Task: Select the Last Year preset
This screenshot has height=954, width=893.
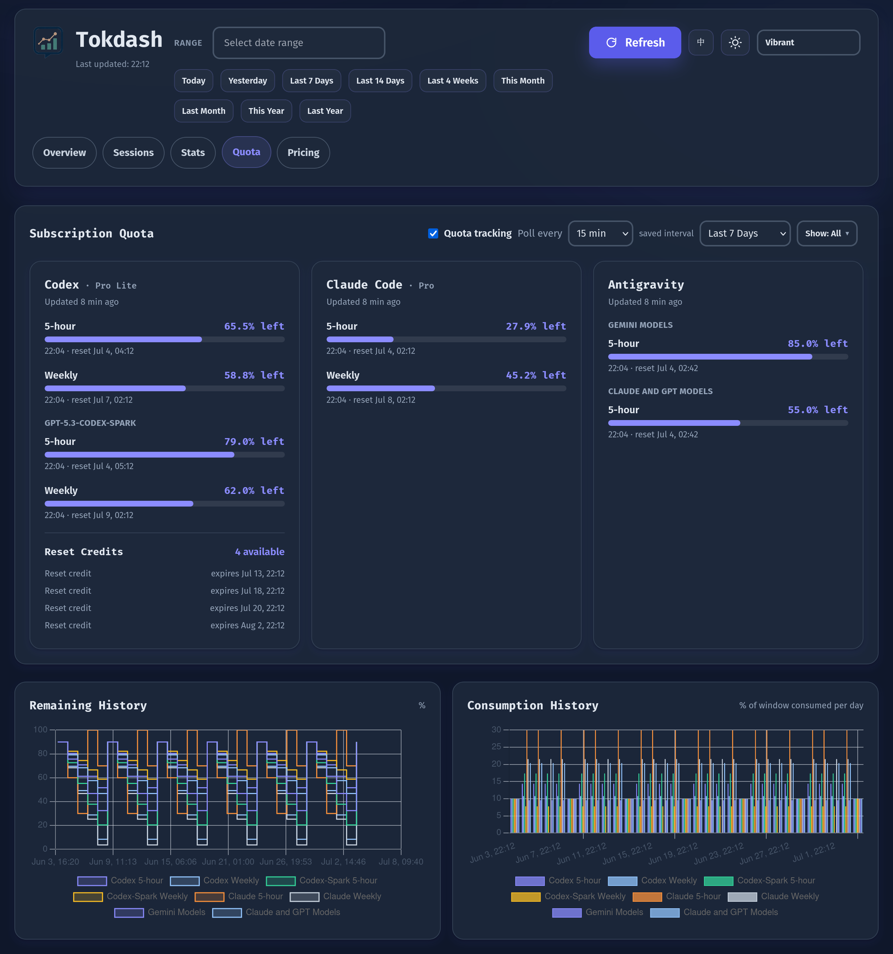Action: pyautogui.click(x=325, y=111)
